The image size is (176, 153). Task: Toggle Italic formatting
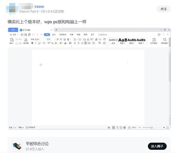click(36, 43)
